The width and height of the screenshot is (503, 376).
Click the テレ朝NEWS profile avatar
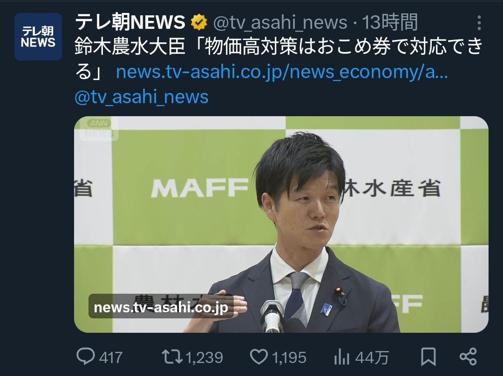(x=38, y=37)
